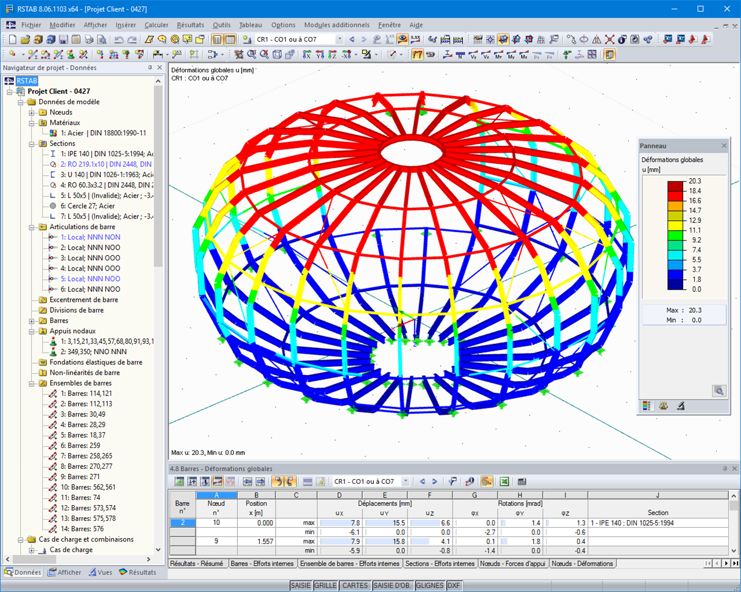The height and width of the screenshot is (592, 741).
Task: Click the calculator icon in table toolbar
Action: (522, 482)
